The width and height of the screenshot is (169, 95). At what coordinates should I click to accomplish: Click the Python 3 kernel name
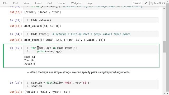pyautogui.click(x=156, y=3)
